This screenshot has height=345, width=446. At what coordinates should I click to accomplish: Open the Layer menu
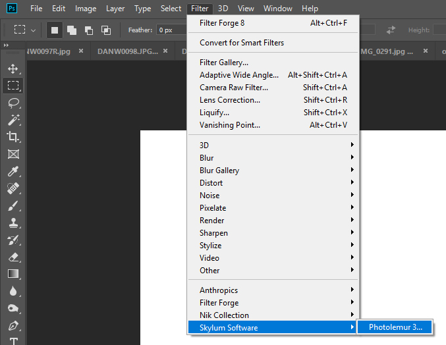pos(115,9)
